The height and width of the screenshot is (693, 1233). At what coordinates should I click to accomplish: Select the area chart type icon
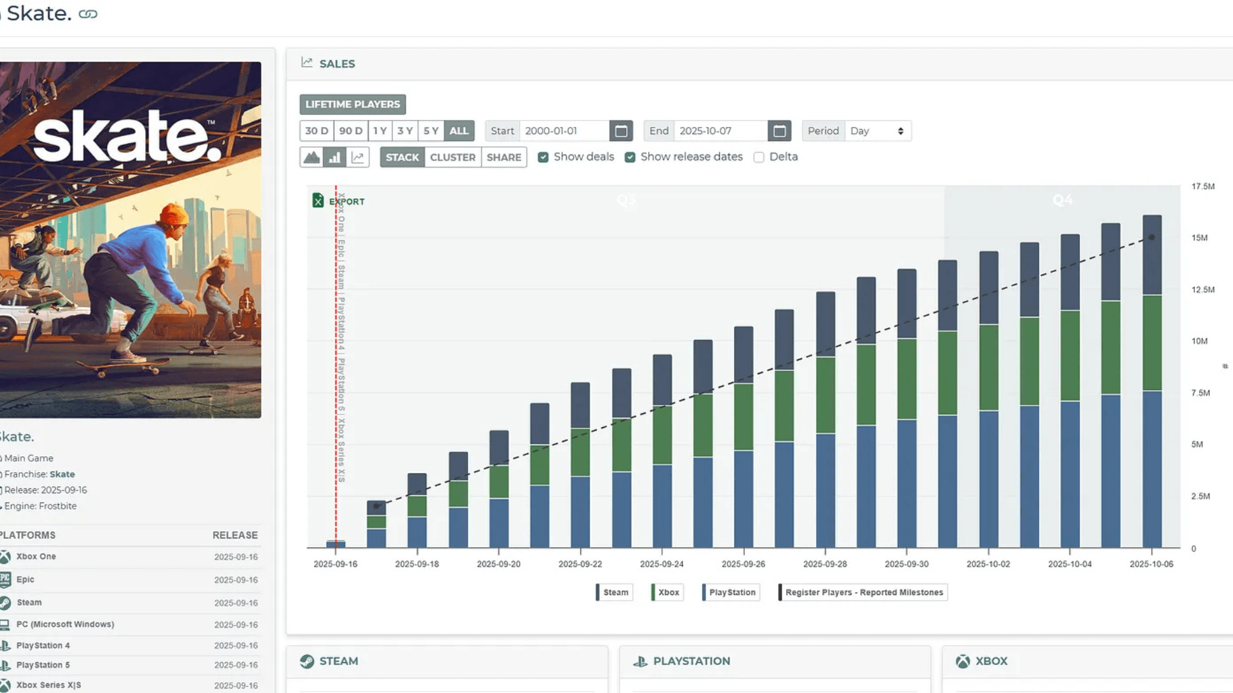pyautogui.click(x=311, y=157)
